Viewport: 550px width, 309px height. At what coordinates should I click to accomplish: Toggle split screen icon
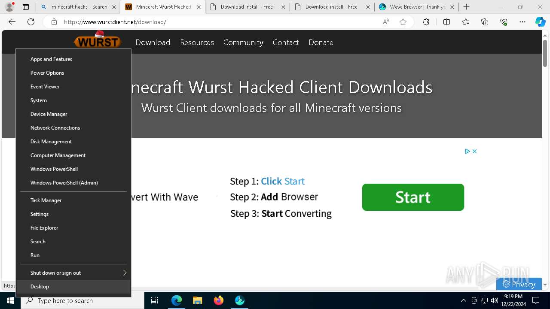click(446, 22)
